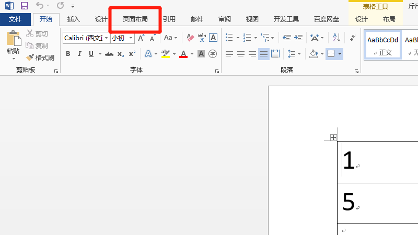Image resolution: width=418 pixels, height=235 pixels.
Task: Click the Save floppy disk icon
Action: point(24,6)
